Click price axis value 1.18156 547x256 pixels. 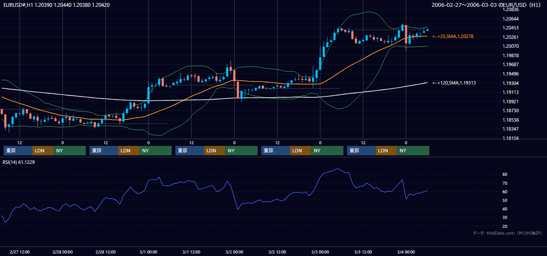pyautogui.click(x=510, y=138)
